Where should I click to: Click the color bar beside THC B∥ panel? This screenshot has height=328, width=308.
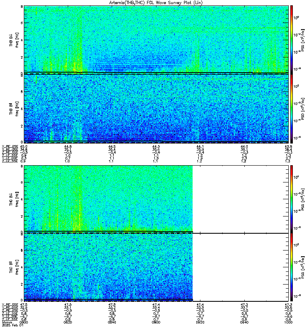[291, 267]
